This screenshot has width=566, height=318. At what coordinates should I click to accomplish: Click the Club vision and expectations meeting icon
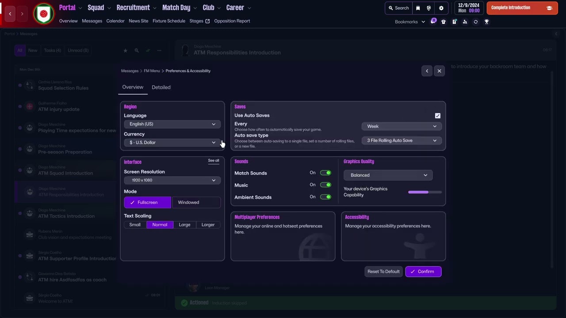(x=30, y=234)
